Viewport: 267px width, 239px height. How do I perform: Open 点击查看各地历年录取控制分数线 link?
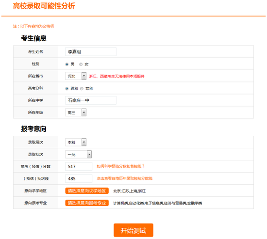[x=125, y=178]
